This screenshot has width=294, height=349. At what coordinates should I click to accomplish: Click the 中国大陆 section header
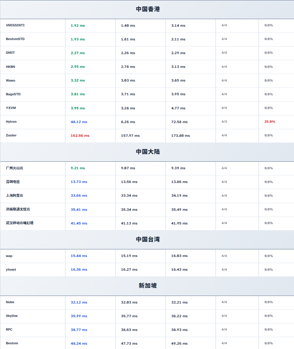(x=148, y=152)
